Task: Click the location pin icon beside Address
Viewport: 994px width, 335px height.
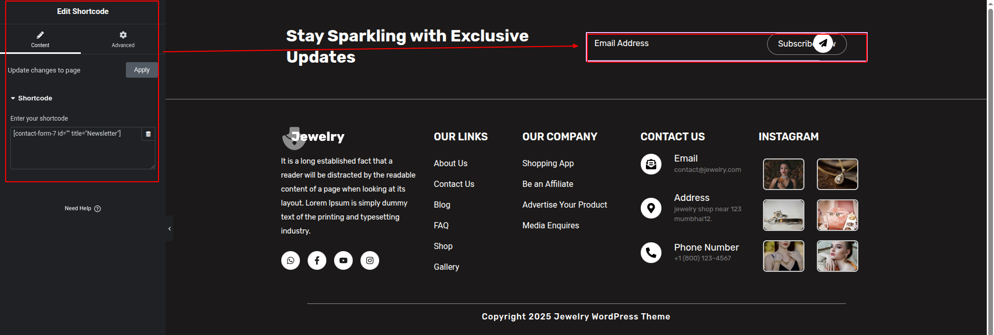Action: [651, 208]
